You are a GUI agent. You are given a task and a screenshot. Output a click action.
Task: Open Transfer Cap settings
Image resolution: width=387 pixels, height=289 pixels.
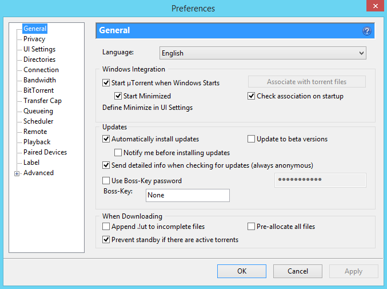pyautogui.click(x=42, y=101)
